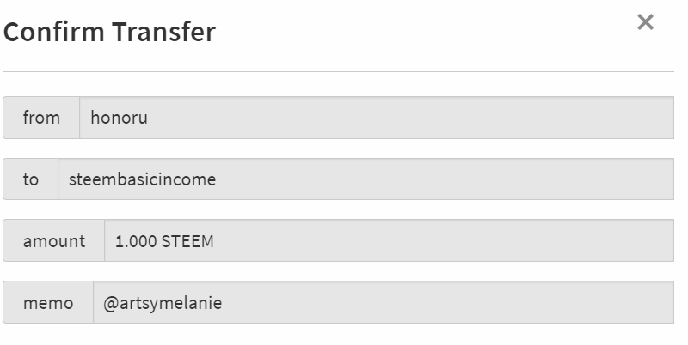
Task: Click the "to" label box
Action: point(31,179)
